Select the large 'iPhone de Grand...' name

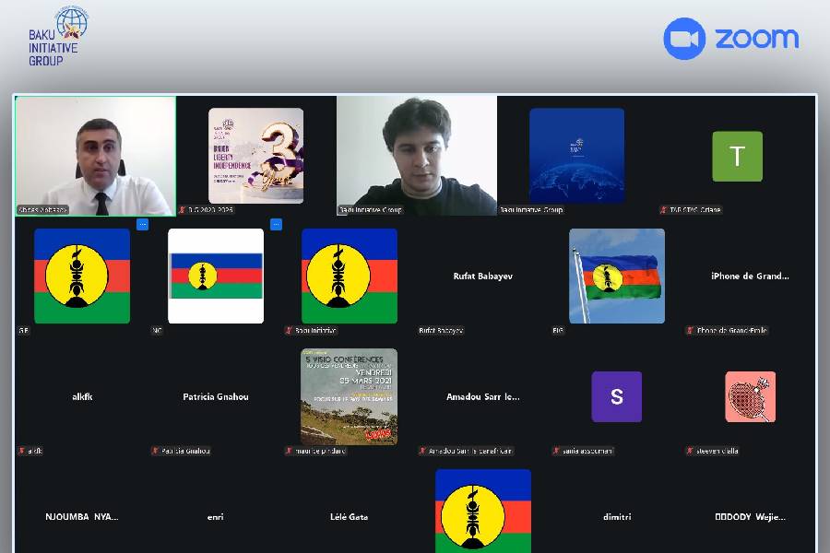click(750, 276)
